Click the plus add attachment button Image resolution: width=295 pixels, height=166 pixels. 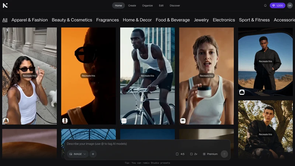(93, 154)
